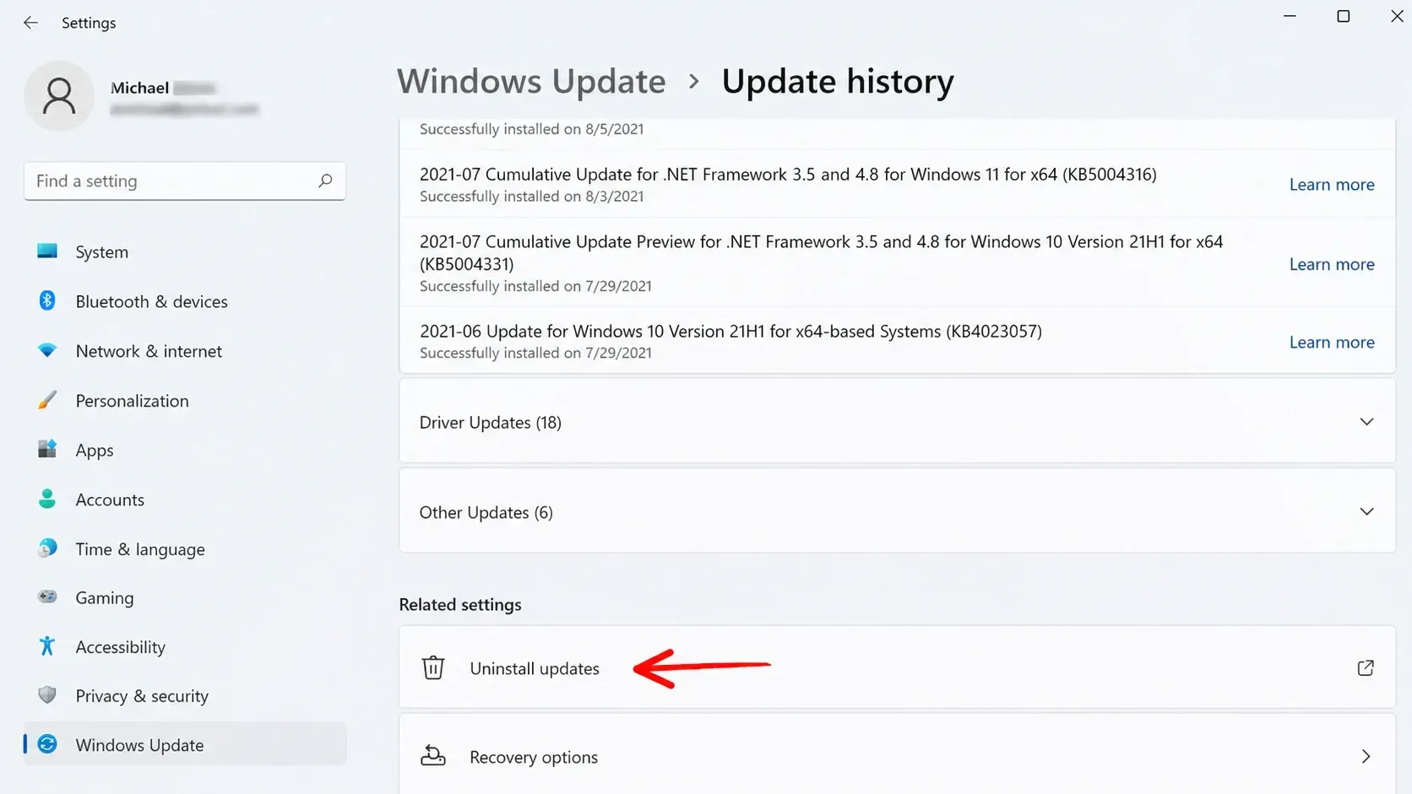Click Uninstall updates option
The width and height of the screenshot is (1412, 794).
point(897,667)
